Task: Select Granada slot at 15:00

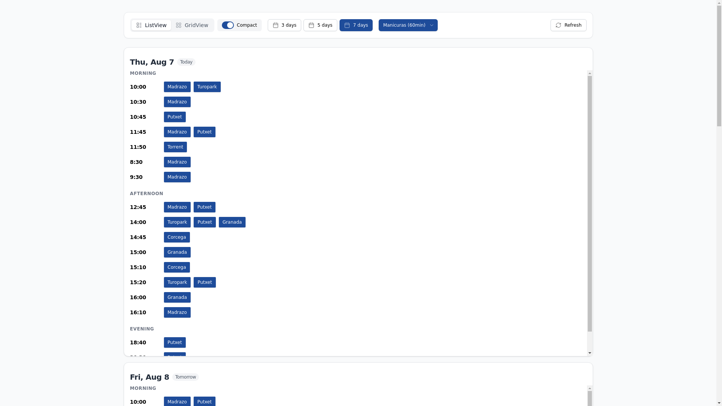Action: point(177,252)
